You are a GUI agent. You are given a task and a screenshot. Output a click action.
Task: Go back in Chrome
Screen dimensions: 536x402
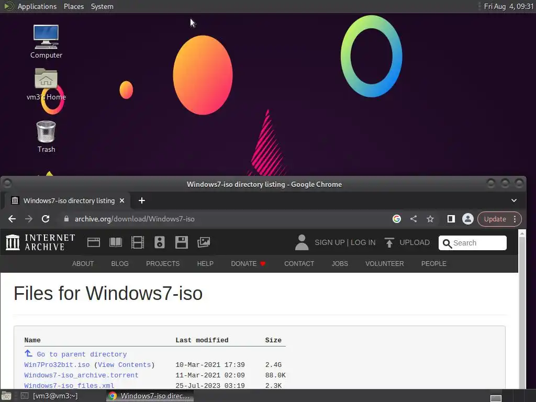click(x=12, y=219)
